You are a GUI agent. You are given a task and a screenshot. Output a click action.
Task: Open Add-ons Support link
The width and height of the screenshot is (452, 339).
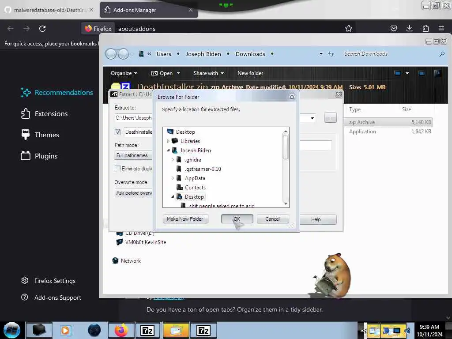(x=51, y=298)
